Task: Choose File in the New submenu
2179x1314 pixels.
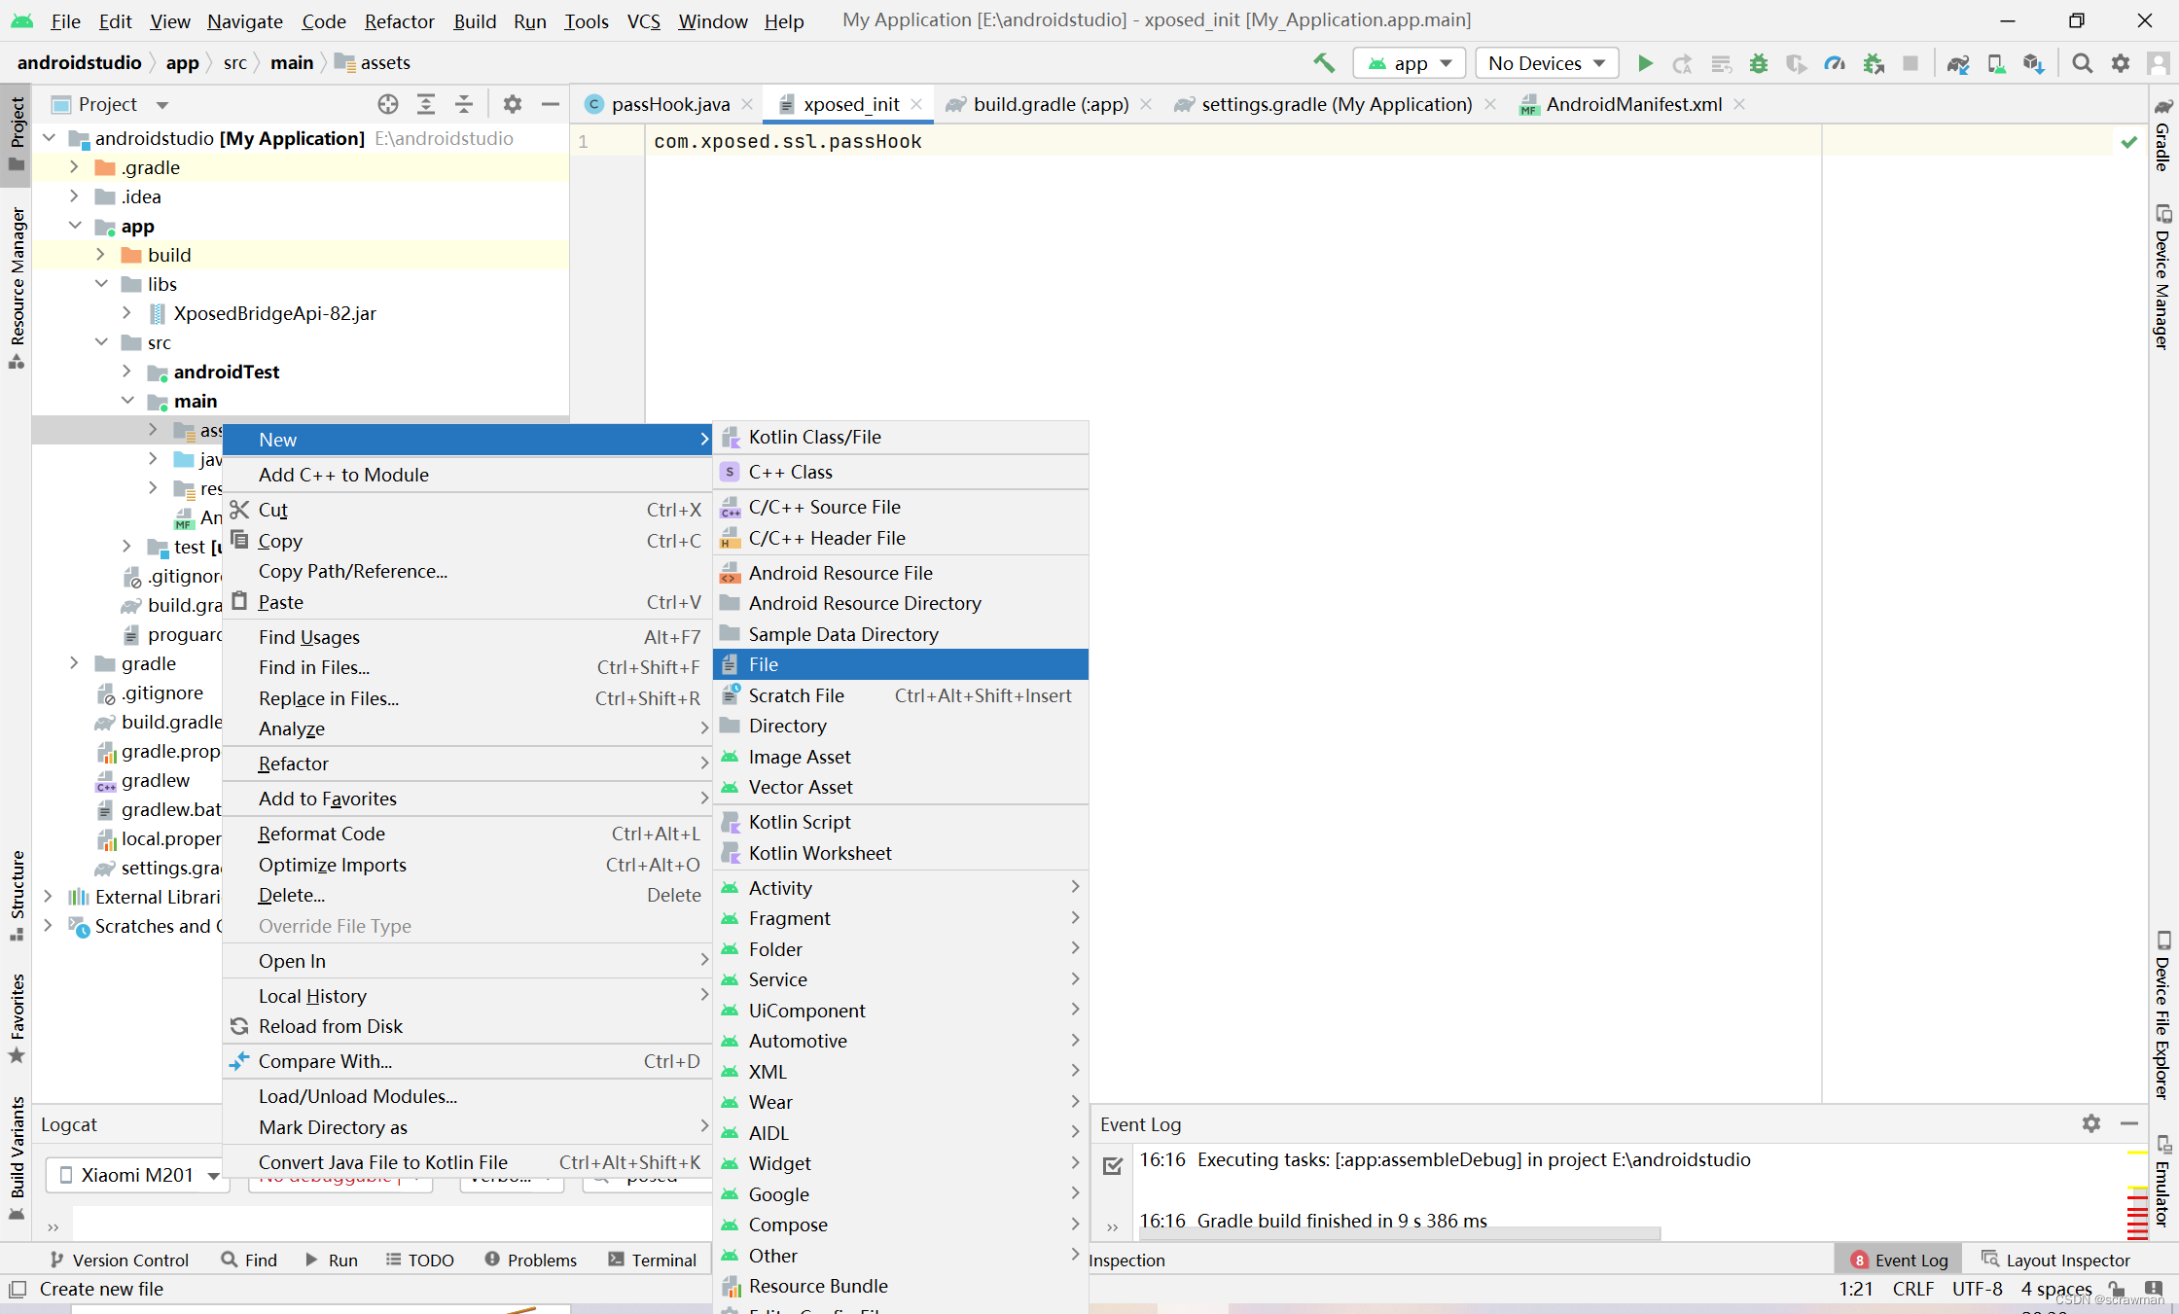Action: [x=901, y=664]
